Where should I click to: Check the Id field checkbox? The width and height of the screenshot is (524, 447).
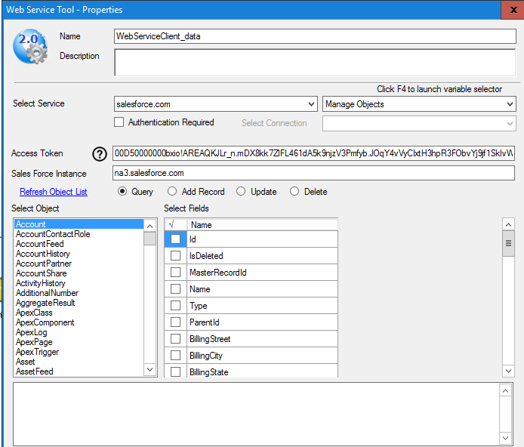coord(175,239)
